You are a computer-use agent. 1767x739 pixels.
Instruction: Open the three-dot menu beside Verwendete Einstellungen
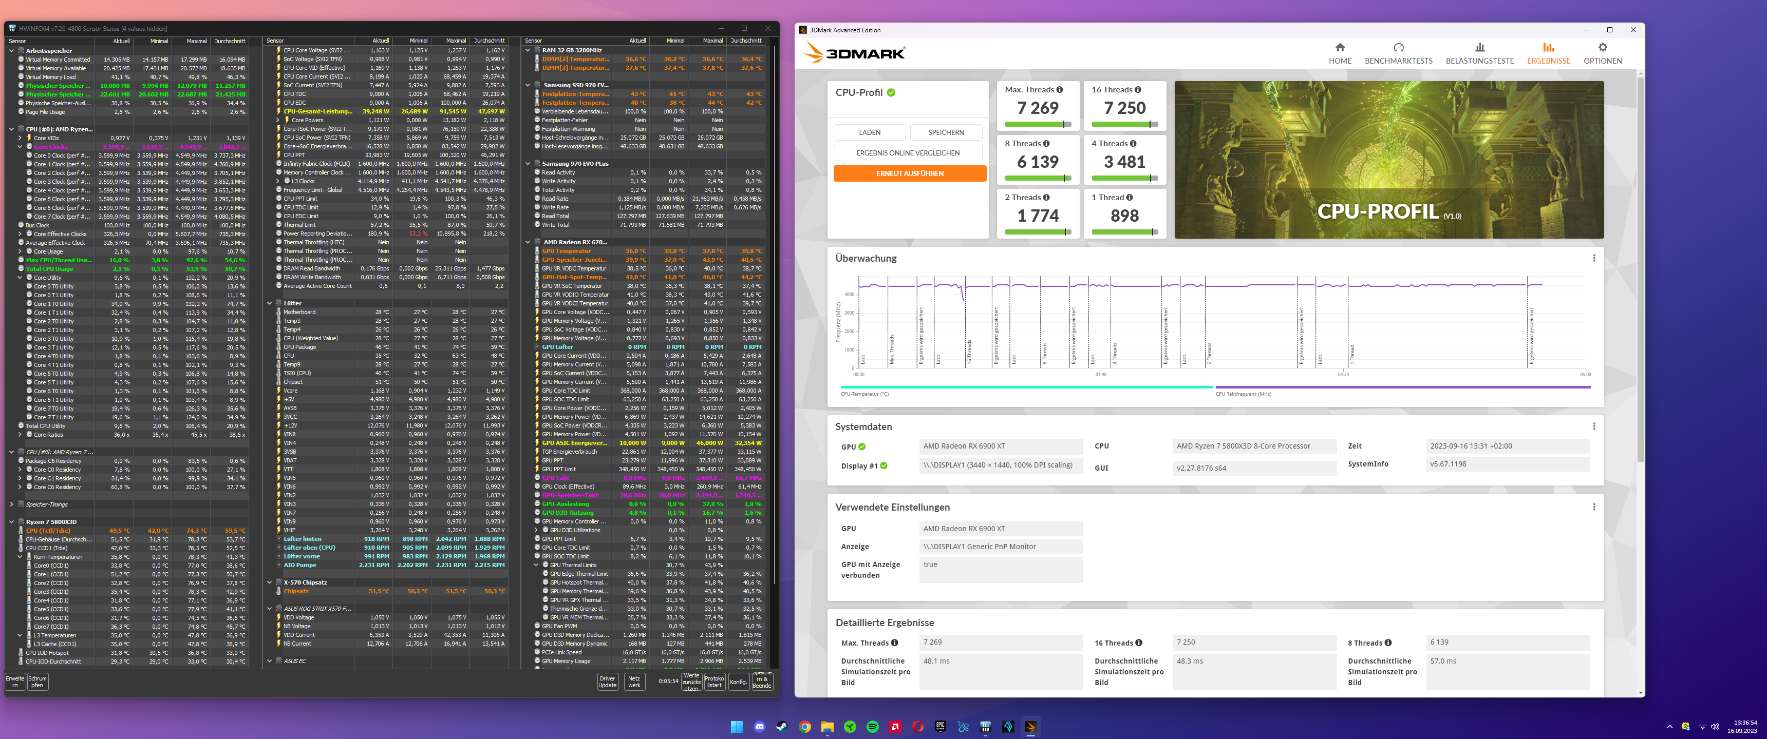point(1593,507)
